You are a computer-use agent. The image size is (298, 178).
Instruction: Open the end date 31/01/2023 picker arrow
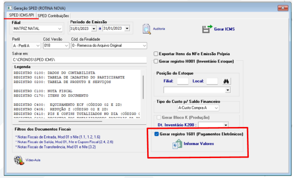click(127, 28)
